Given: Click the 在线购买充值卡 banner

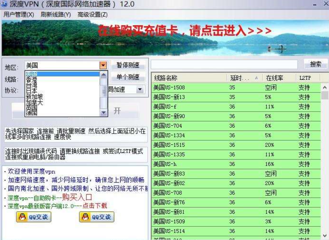Looking at the screenshot, I should tap(165, 38).
